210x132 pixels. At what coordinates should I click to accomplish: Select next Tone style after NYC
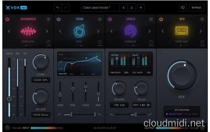(x=98, y=31)
